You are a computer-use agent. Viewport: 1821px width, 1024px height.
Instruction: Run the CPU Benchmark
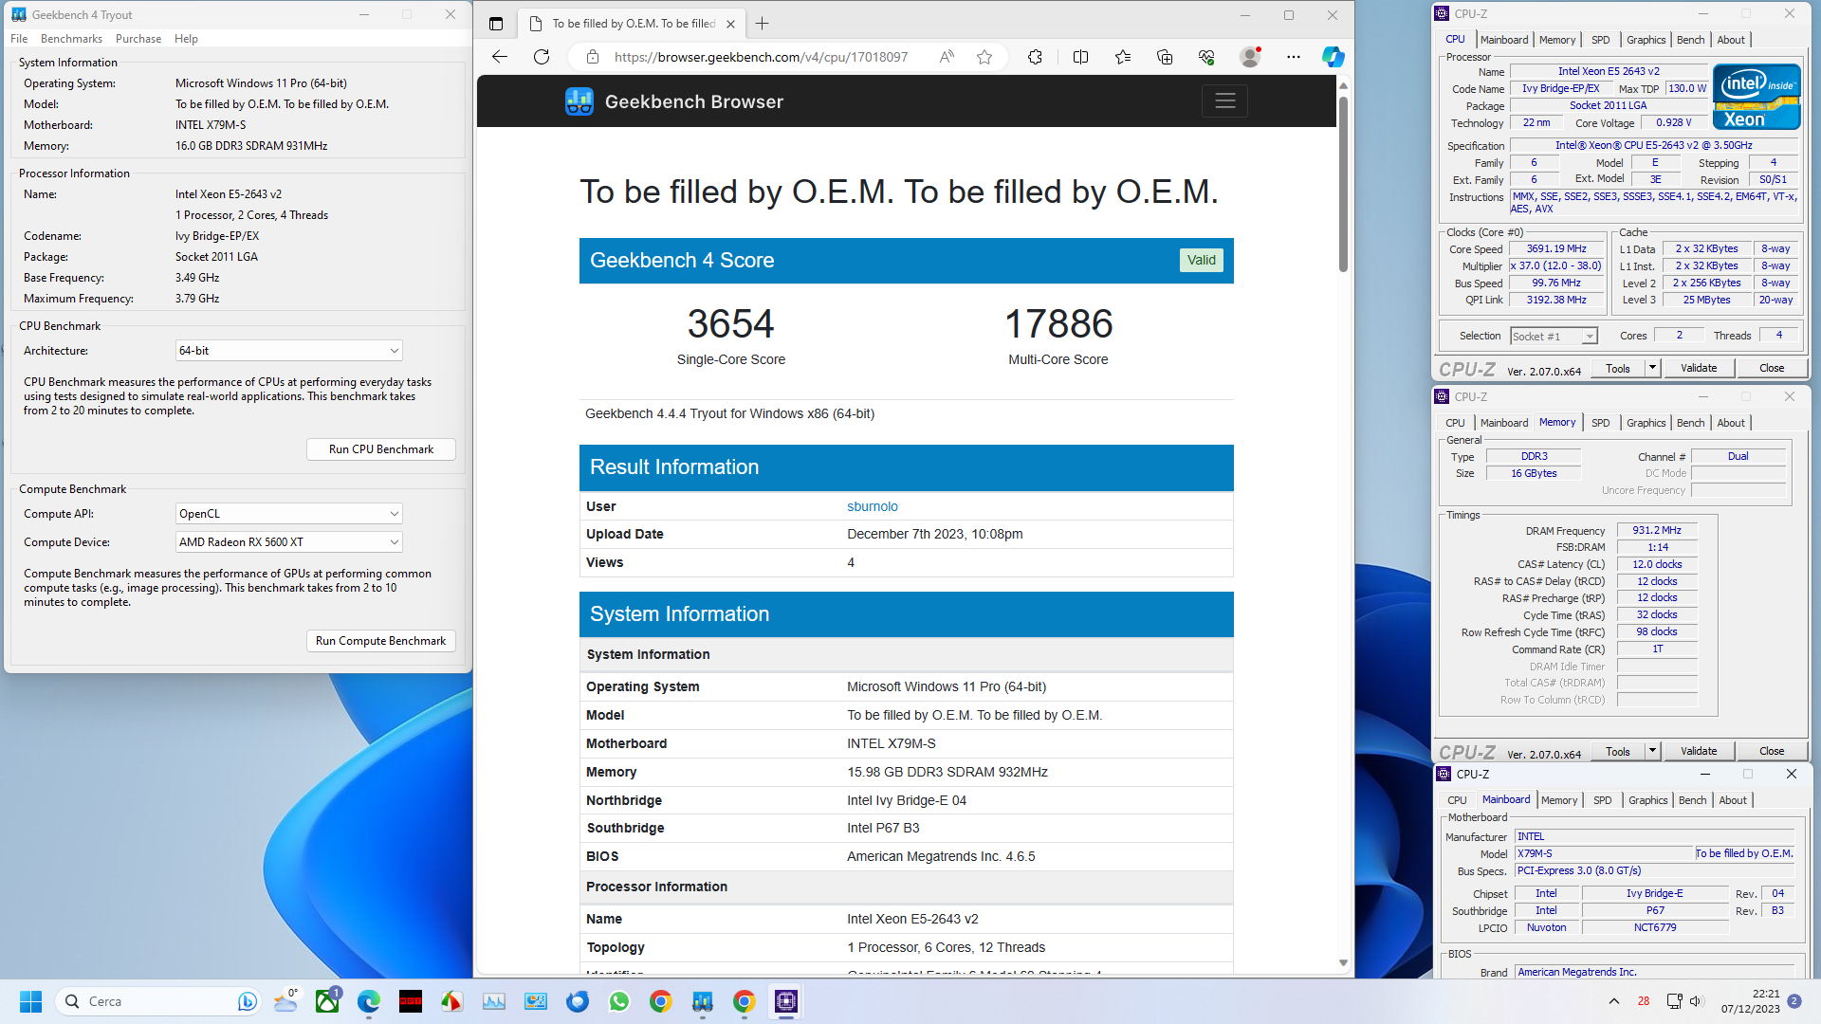[381, 449]
